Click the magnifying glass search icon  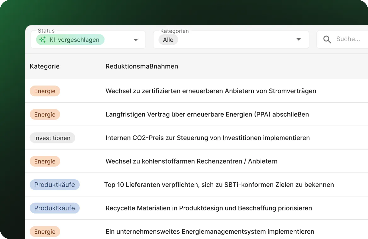pyautogui.click(x=327, y=39)
